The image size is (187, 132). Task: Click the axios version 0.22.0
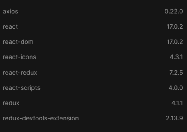174,12
